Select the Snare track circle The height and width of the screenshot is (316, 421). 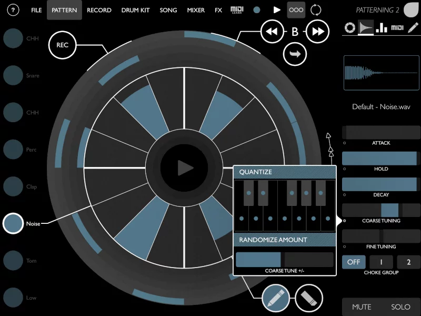[14, 75]
